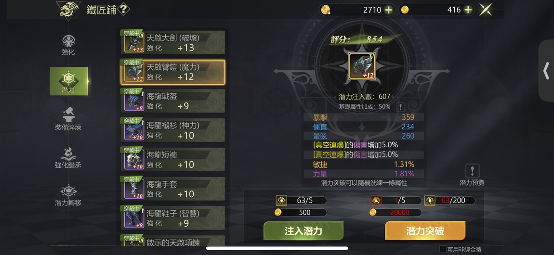Click the 注入潛力 button
Screen dimensions: 554x255
(x=303, y=231)
